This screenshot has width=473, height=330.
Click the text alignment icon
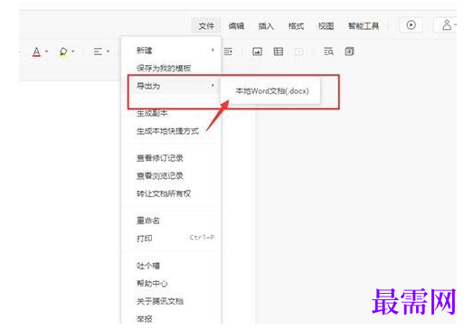pyautogui.click(x=98, y=52)
